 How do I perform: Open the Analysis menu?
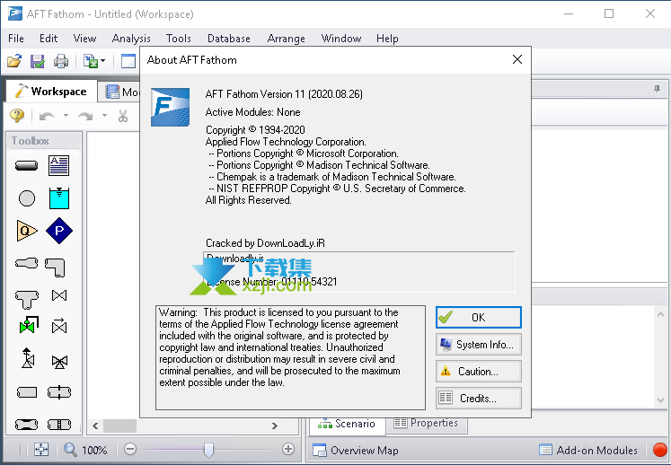[x=131, y=39]
